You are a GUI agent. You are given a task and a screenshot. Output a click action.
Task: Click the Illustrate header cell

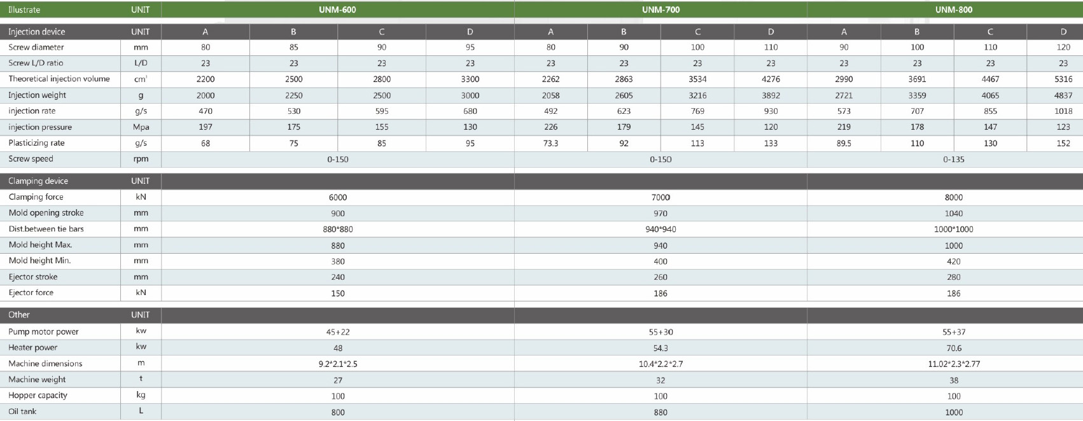24,10
